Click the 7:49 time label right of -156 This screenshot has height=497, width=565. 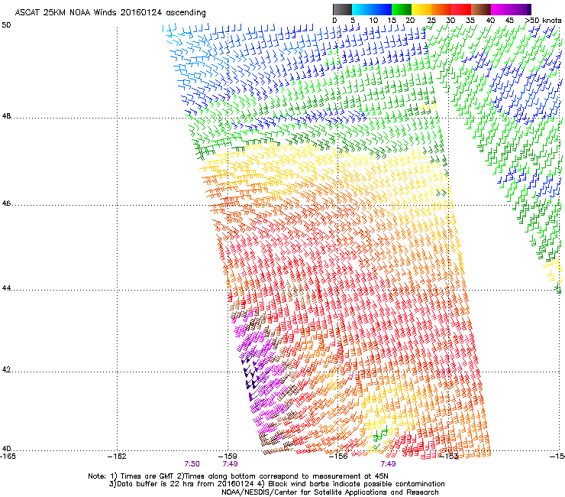click(388, 464)
